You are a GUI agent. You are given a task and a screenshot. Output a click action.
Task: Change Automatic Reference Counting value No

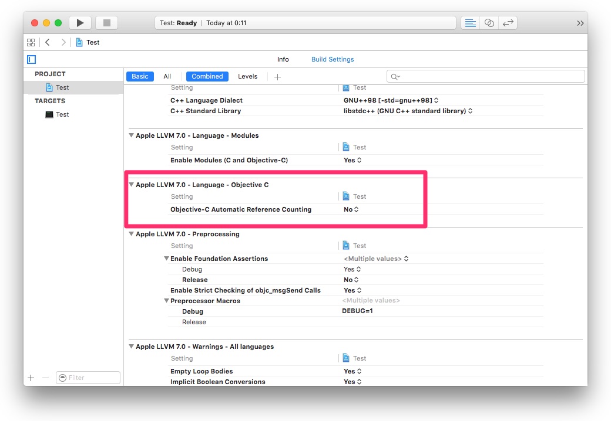(351, 209)
